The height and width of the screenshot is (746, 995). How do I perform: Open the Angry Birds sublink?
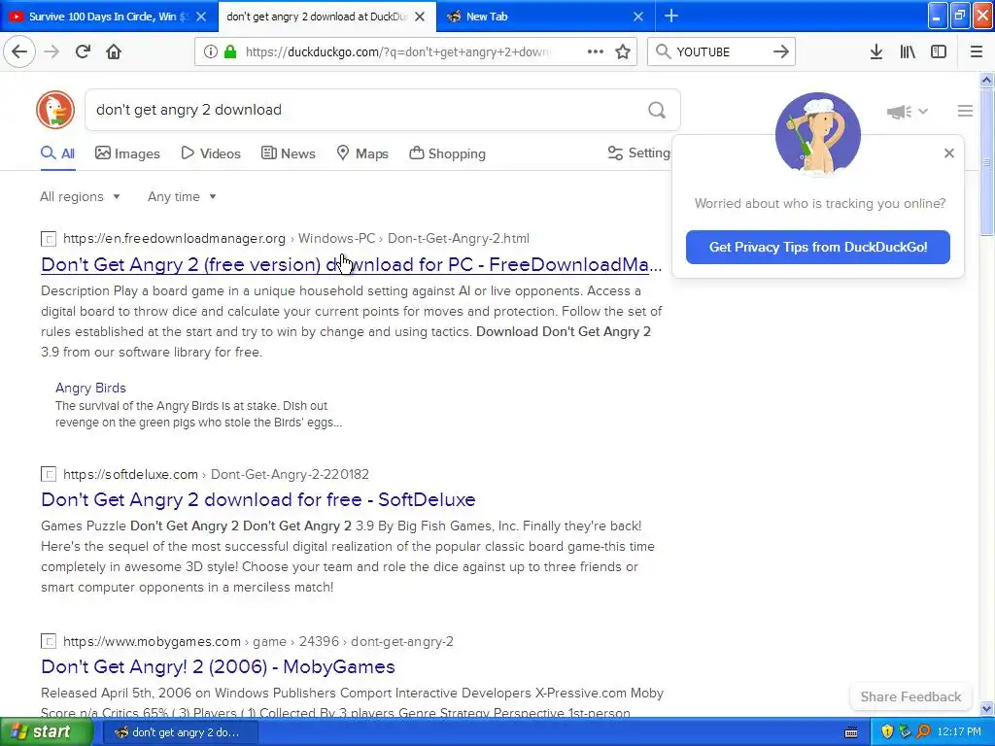tap(90, 388)
